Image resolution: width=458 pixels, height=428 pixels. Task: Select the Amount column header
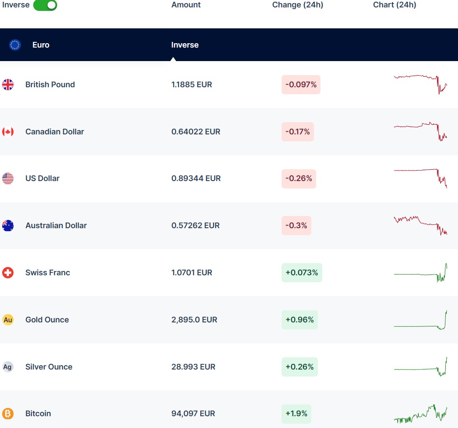coord(186,5)
